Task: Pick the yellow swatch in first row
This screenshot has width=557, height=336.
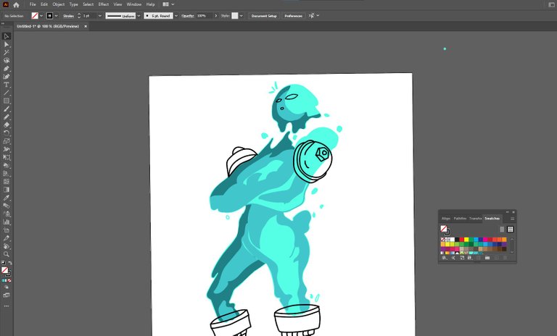Action: click(x=466, y=240)
